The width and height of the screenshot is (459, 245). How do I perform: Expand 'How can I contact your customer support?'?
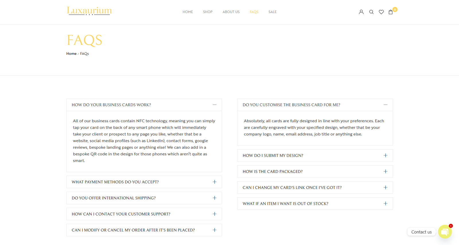(x=144, y=214)
